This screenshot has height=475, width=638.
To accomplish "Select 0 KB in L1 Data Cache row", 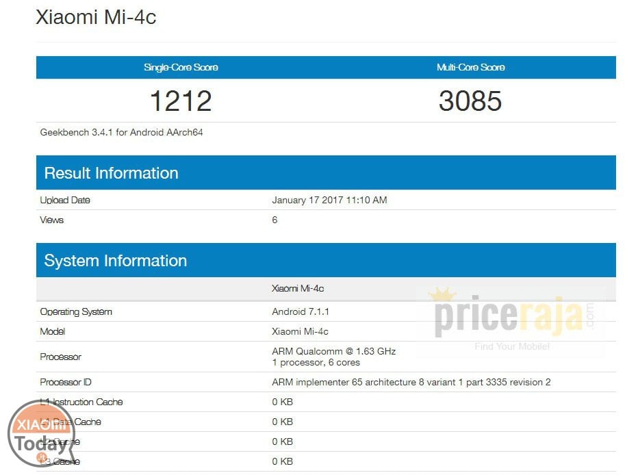I will click(x=283, y=422).
